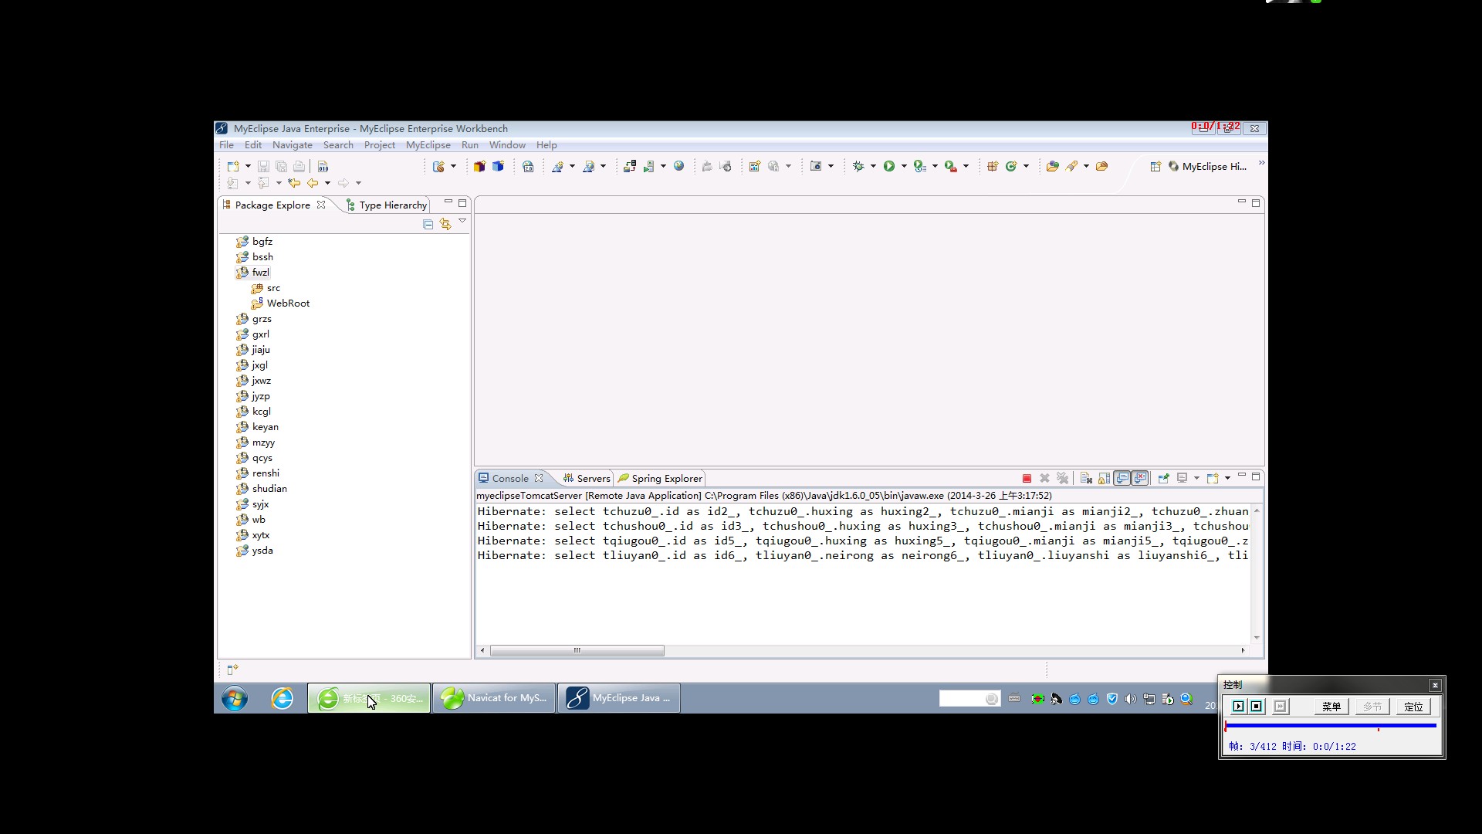Click the Run/Stop server icon
The width and height of the screenshot is (1482, 834).
coord(649,166)
